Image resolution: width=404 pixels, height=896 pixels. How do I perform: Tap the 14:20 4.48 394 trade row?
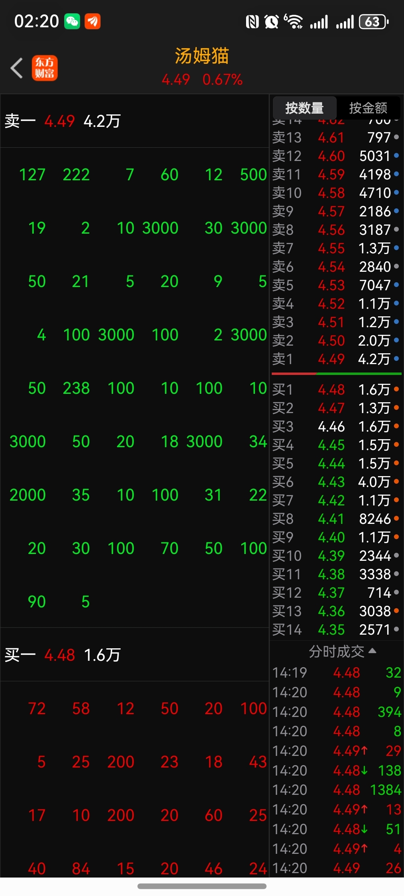pyautogui.click(x=337, y=712)
